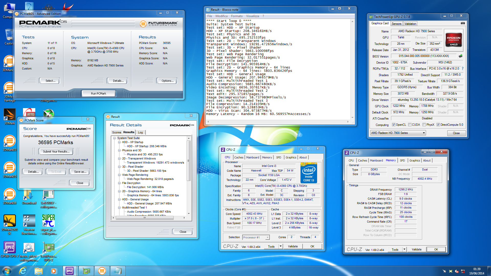This screenshot has width=491, height=276.
Task: Open the Windows Start orb
Action: [x=7, y=271]
